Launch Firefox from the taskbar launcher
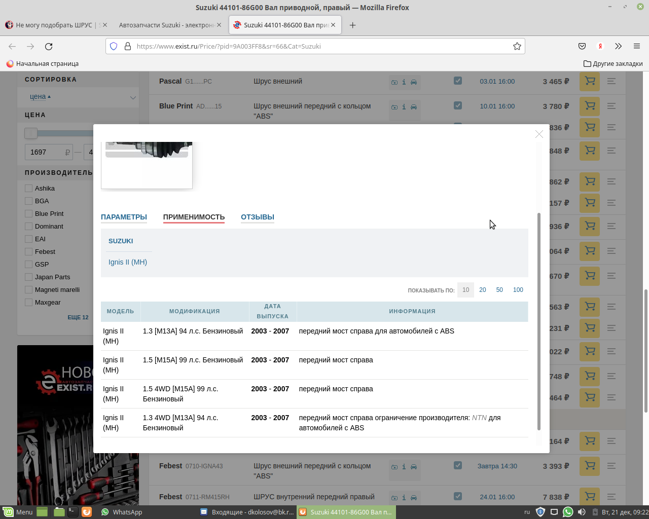The width and height of the screenshot is (649, 519). click(87, 512)
